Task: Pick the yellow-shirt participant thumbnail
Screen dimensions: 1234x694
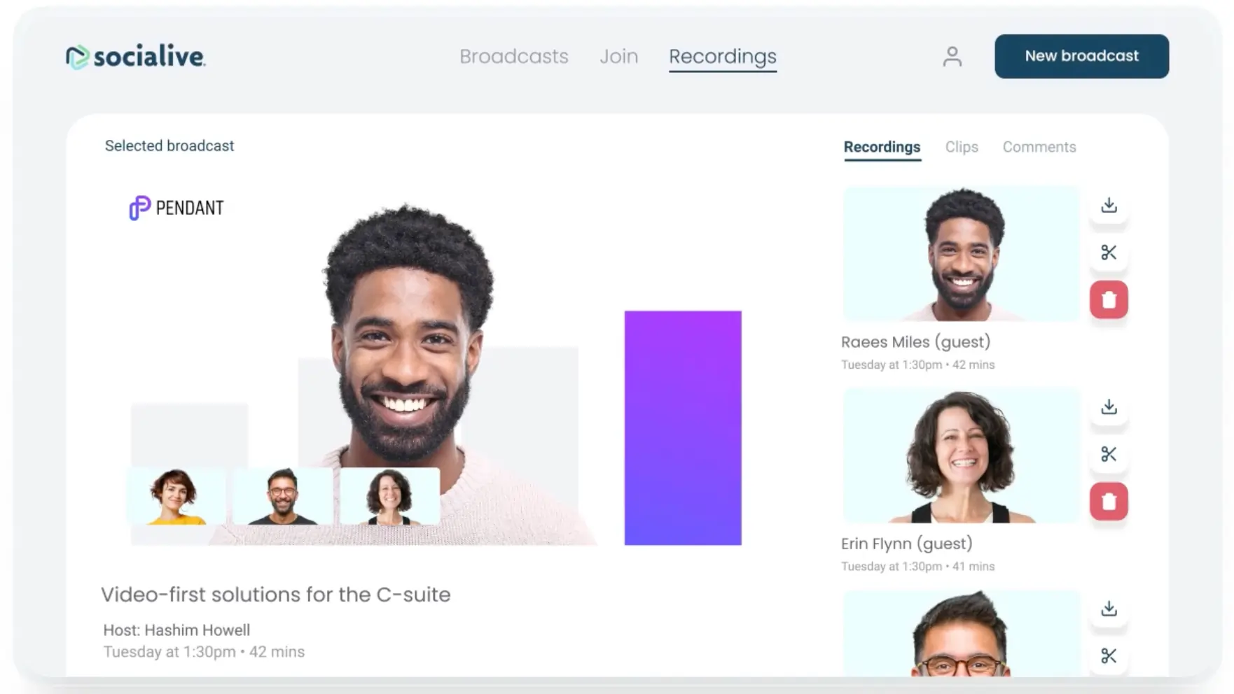Action: 176,496
